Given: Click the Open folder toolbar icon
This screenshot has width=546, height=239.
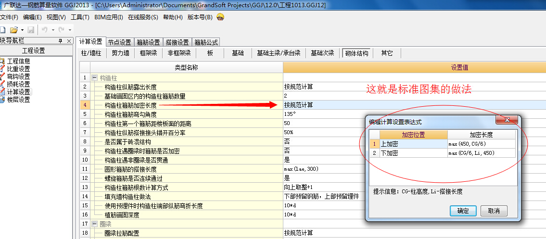Looking at the screenshot, I should point(14,30).
